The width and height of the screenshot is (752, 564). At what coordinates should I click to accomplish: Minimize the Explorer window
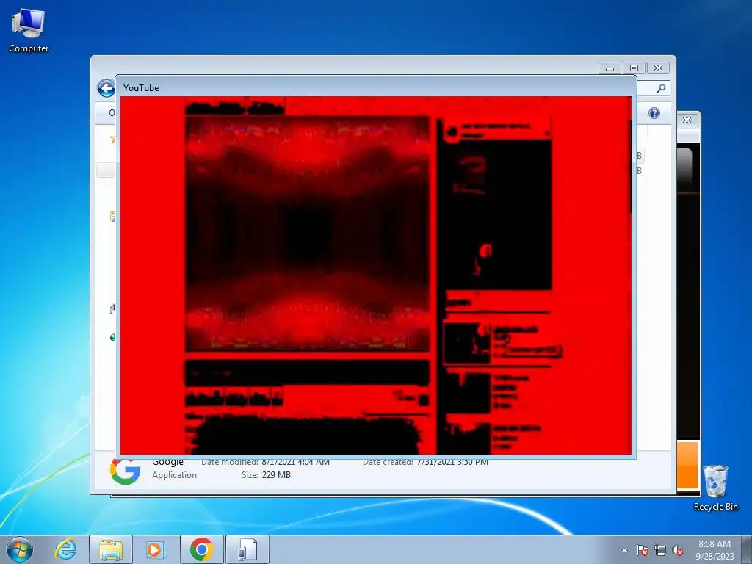610,68
